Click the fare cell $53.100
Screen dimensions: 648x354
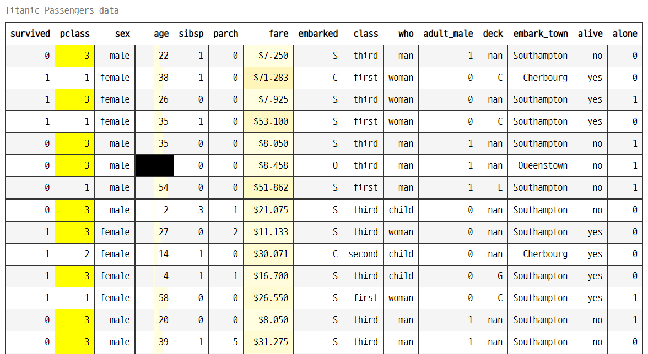[x=269, y=121]
